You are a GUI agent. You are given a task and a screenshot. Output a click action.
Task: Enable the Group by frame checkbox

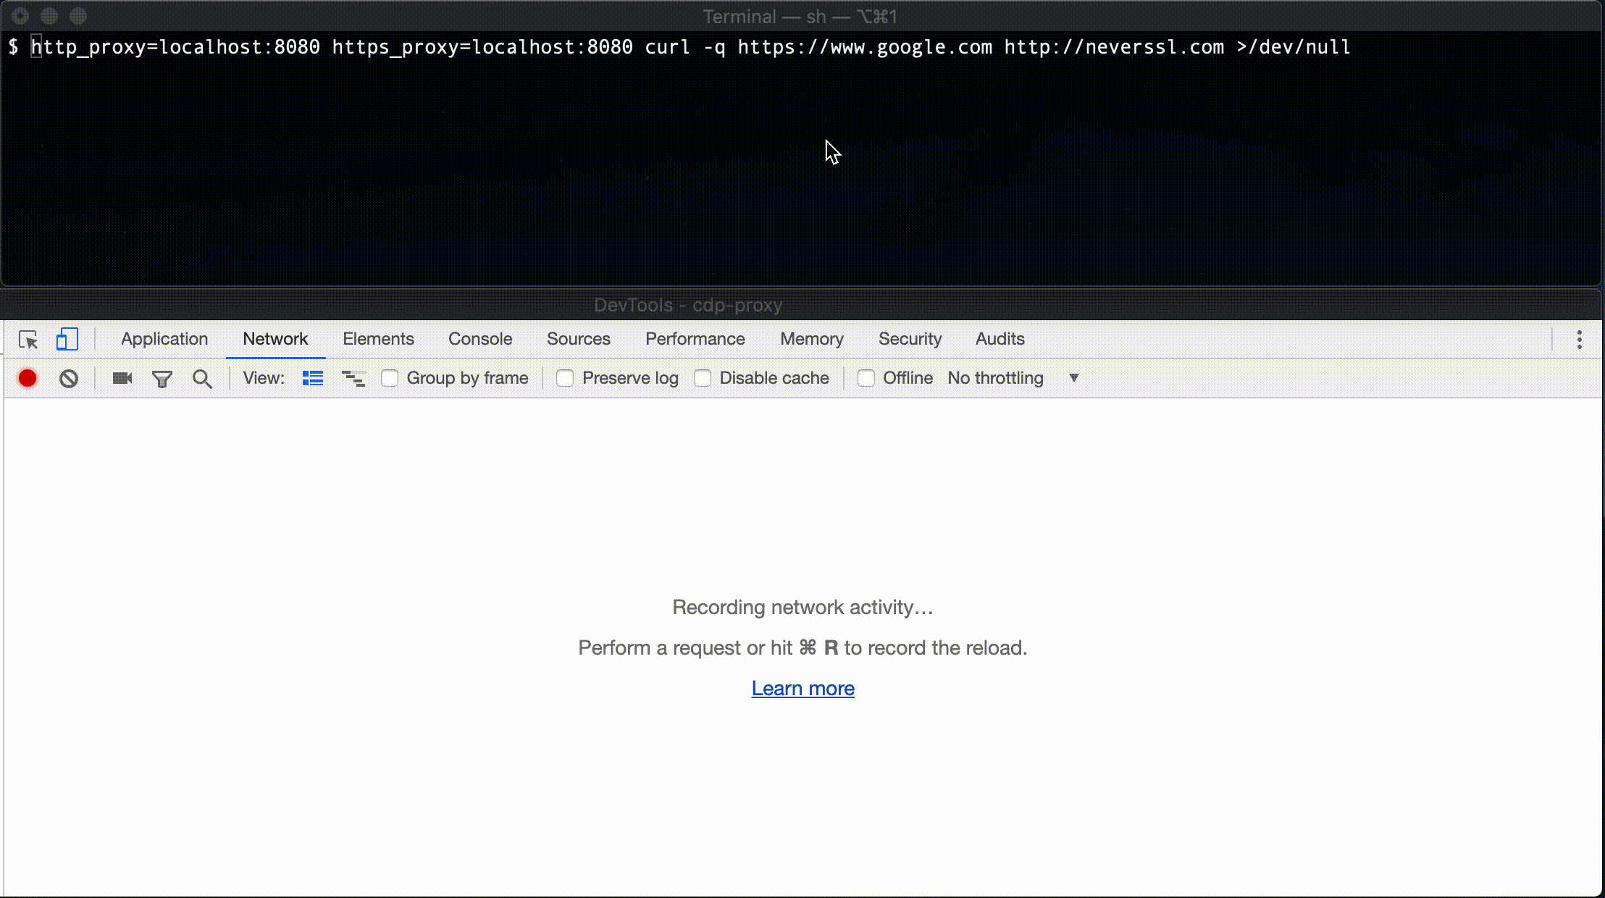point(390,378)
